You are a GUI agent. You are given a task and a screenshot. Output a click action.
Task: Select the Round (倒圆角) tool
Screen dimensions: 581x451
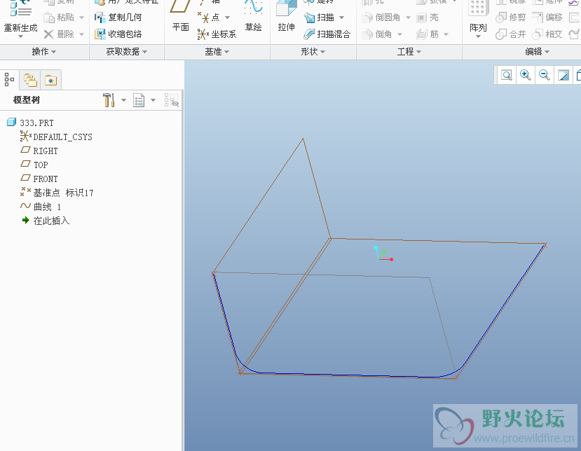382,18
